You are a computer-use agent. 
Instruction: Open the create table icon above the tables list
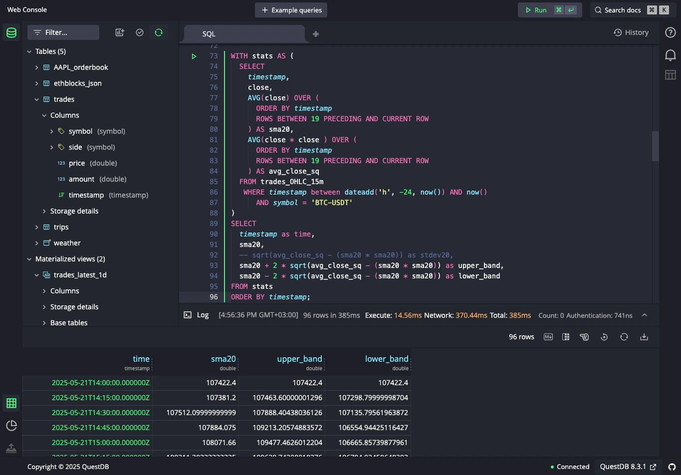[120, 32]
